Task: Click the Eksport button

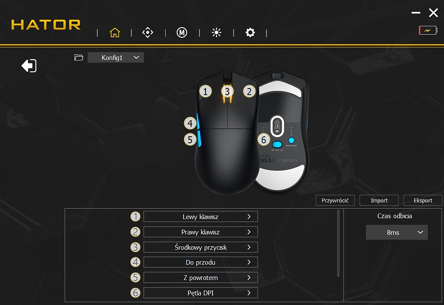Action: tap(422, 200)
